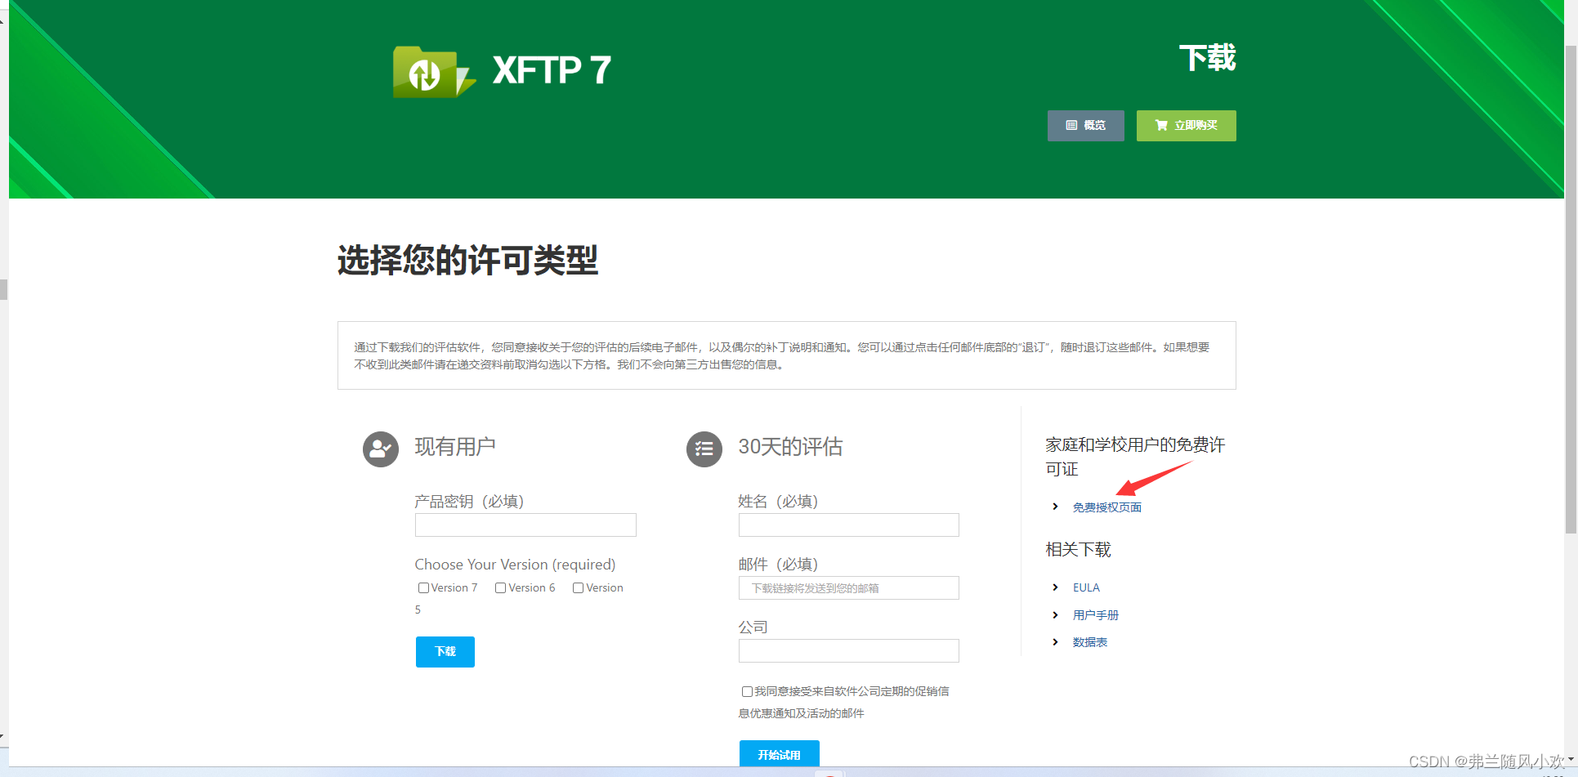Click the 产品密钥 product key input field
Viewport: 1578px width, 777px height.
525,525
